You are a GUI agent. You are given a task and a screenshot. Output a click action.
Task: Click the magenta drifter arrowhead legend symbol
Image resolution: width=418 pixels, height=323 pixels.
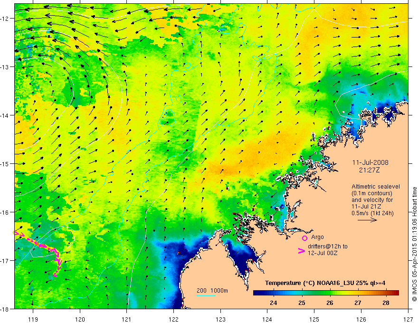[302, 251]
